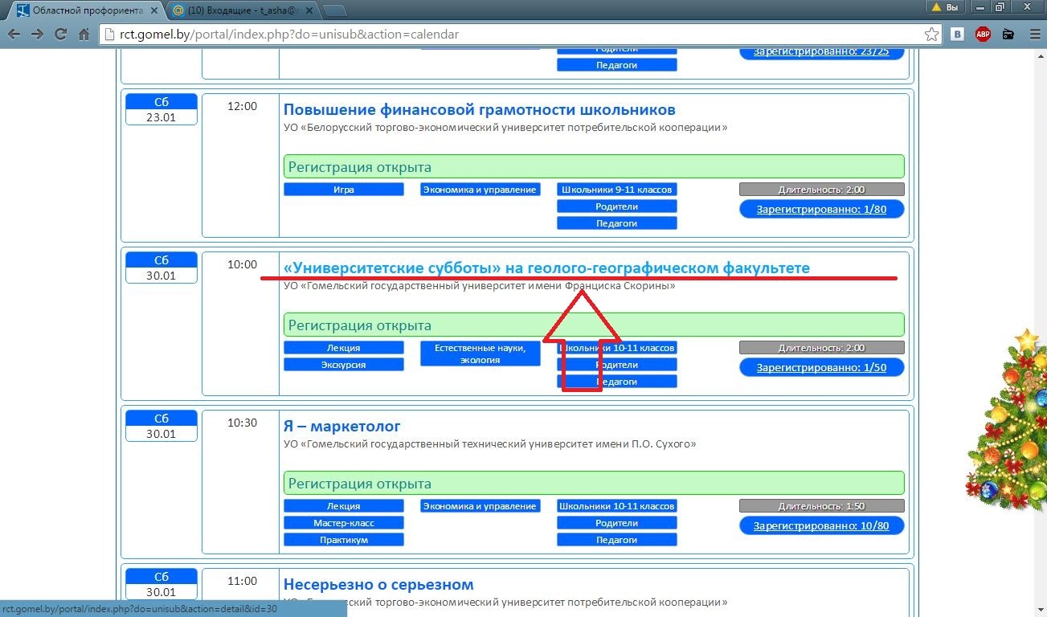Click 'Зарегистрированно: 1/50' registration link
The image size is (1047, 617).
click(822, 367)
